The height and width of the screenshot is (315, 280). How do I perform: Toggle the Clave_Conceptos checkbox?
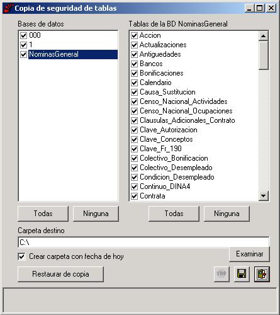pos(134,139)
